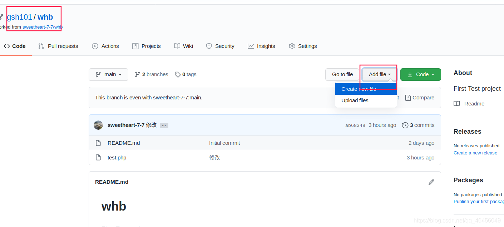Click the test.php commit message 修改
Image resolution: width=504 pixels, height=227 pixels.
click(214, 158)
